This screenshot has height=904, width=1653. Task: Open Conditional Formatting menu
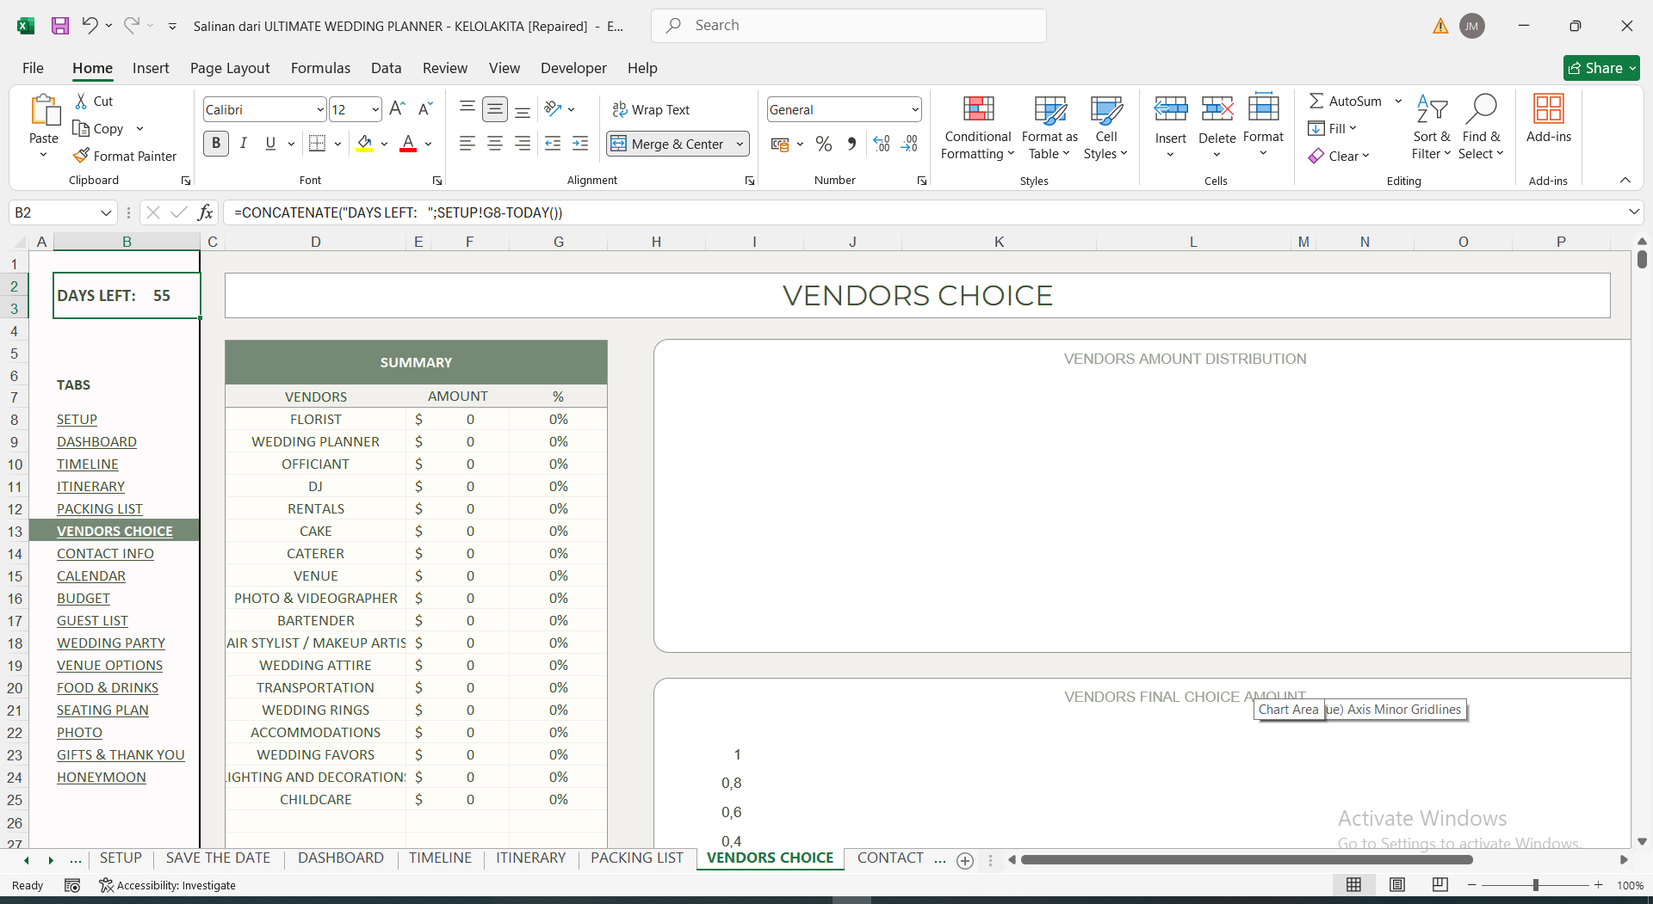point(977,127)
